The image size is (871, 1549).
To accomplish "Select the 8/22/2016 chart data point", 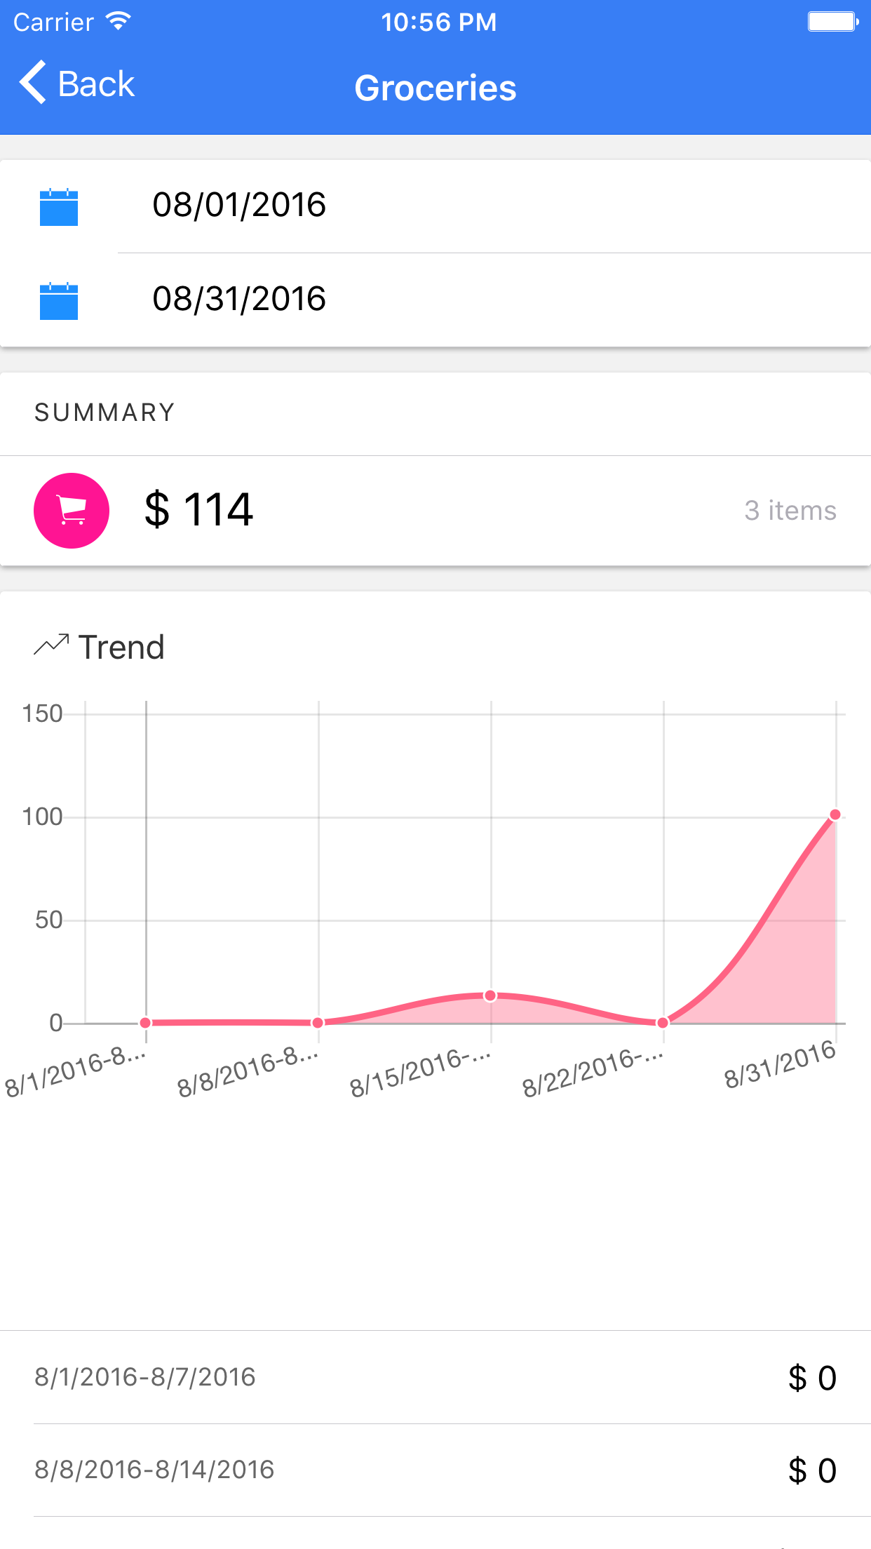I will [x=663, y=1023].
